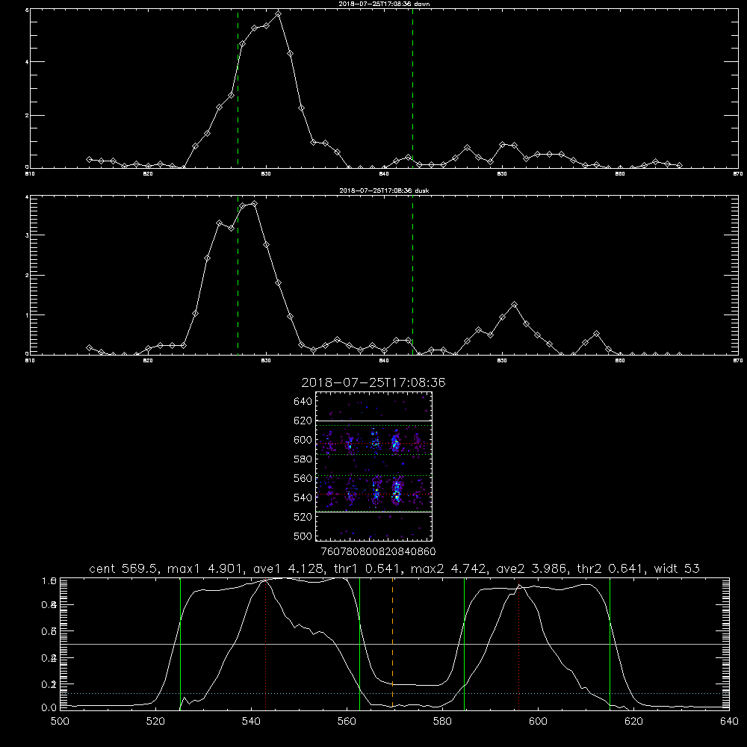Click the green vertical line near 563

360,644
